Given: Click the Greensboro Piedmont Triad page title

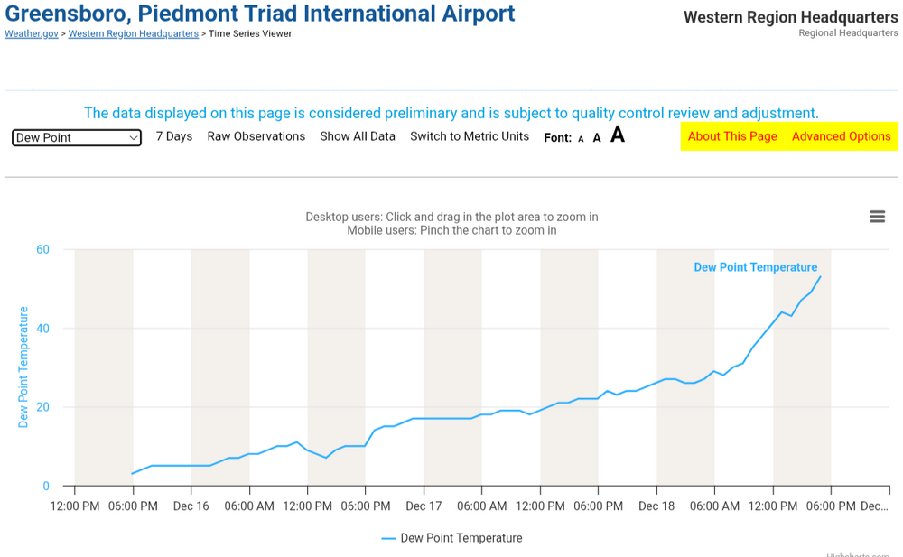Looking at the screenshot, I should point(260,14).
